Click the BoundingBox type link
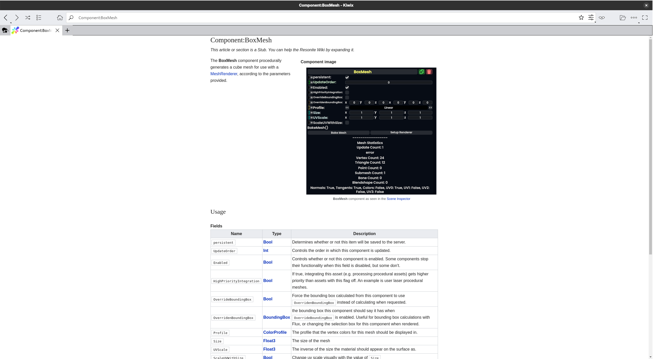 click(277, 317)
